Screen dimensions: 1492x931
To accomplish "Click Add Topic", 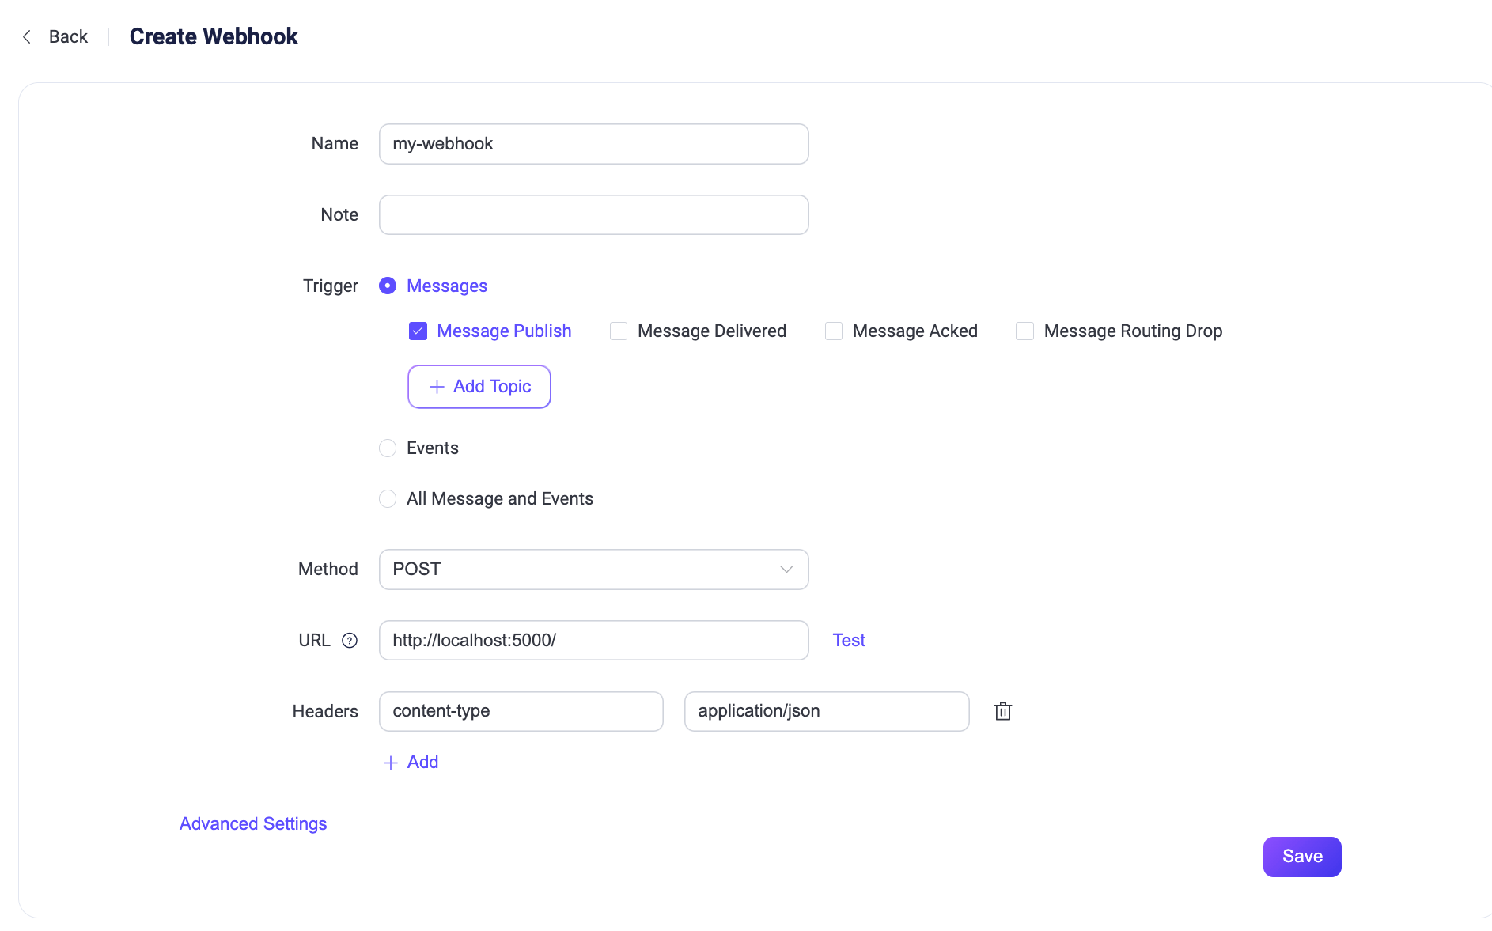I will [479, 387].
